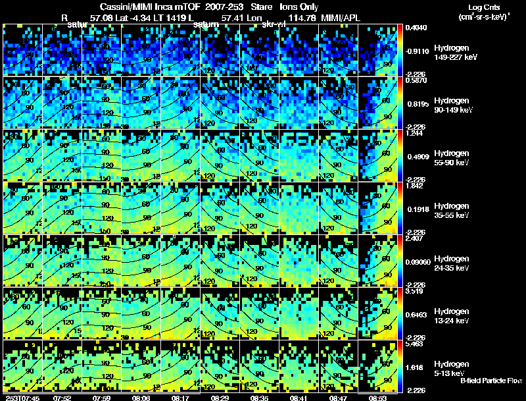Image resolution: width=526 pixels, height=401 pixels.
Task: Click the '08:53' time label
Action: point(377,398)
